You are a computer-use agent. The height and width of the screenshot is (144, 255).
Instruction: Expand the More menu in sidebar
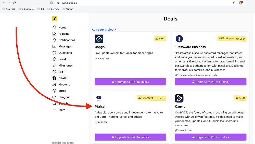pos(62,110)
